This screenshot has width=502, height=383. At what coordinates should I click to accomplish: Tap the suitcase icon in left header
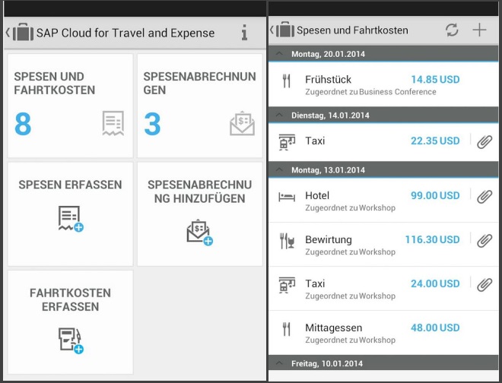[23, 33]
